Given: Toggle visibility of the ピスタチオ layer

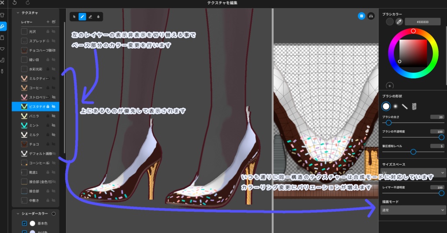Looking at the screenshot, I should click(x=54, y=106).
